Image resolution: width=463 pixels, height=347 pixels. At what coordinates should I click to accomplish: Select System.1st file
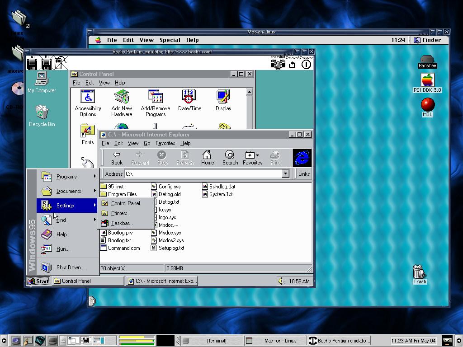click(217, 194)
